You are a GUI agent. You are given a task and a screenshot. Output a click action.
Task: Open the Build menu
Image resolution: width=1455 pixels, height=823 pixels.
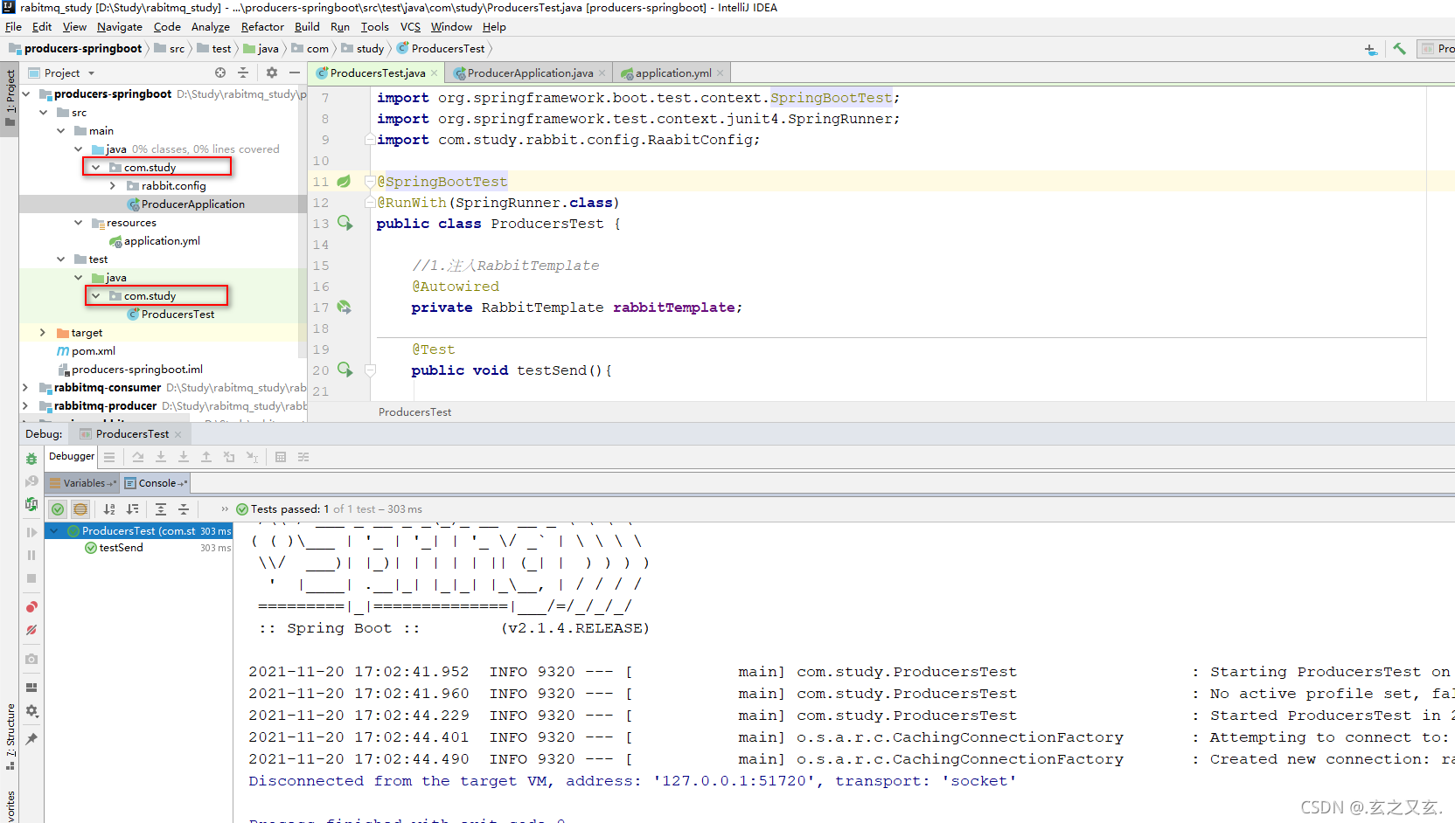tap(307, 27)
